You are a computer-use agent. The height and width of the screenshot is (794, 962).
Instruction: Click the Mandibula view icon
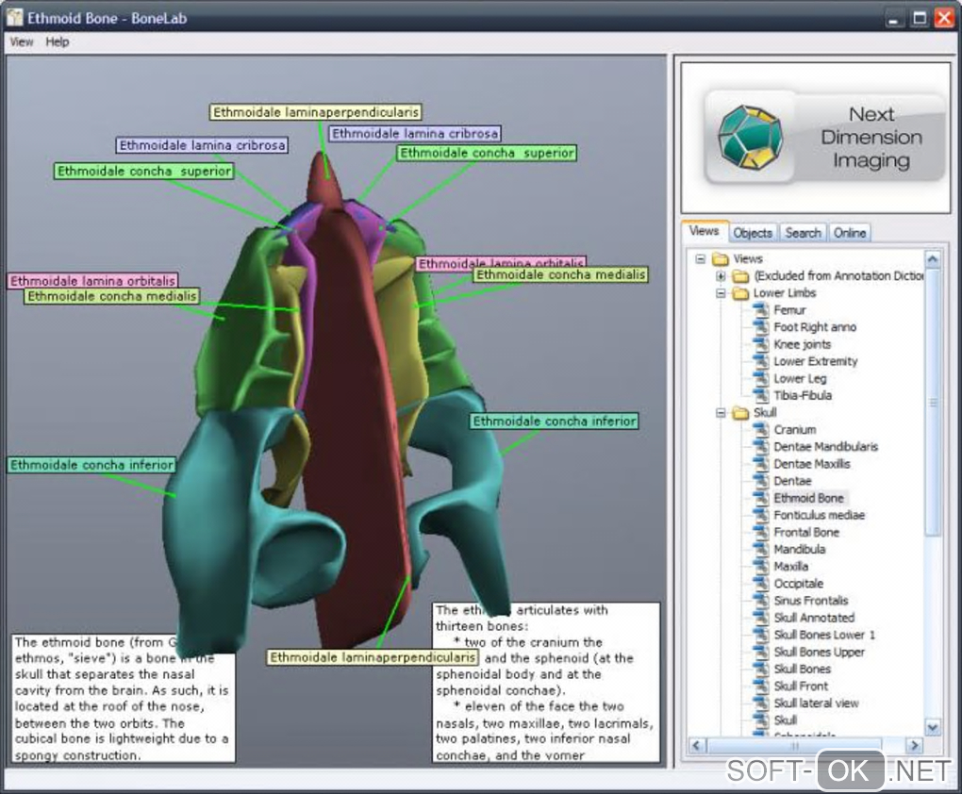761,550
